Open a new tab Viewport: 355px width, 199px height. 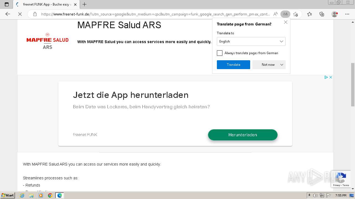pyautogui.click(x=85, y=4)
